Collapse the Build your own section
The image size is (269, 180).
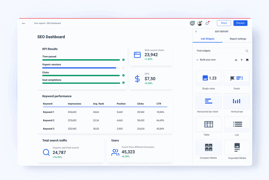(x=197, y=60)
